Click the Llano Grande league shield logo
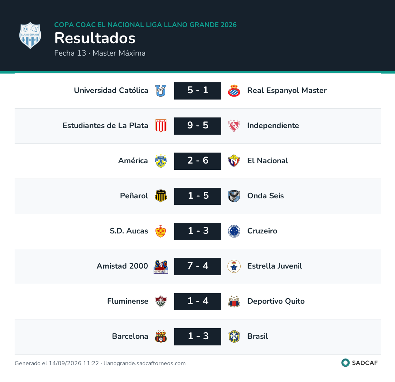Image resolution: width=395 pixels, height=382 pixels. point(30,35)
